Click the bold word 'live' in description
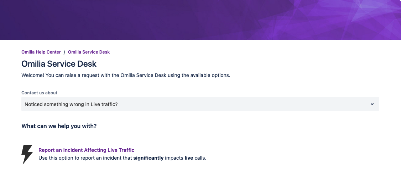 coord(189,158)
